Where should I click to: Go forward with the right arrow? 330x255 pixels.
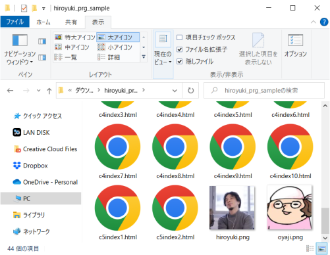26,91
